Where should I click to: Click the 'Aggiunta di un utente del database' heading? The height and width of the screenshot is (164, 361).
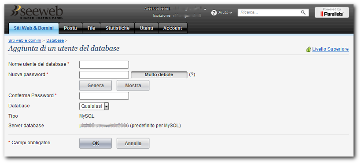pyautogui.click(x=64, y=48)
